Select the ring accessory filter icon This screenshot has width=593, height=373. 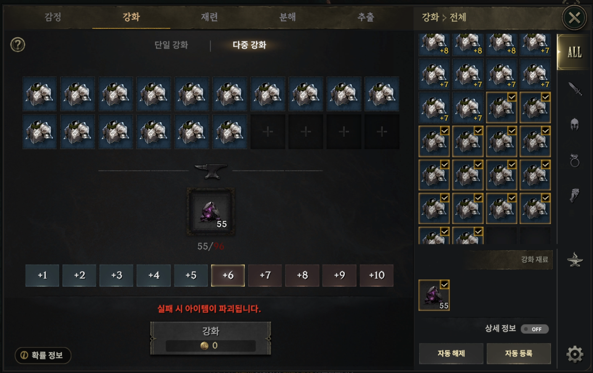tap(575, 160)
